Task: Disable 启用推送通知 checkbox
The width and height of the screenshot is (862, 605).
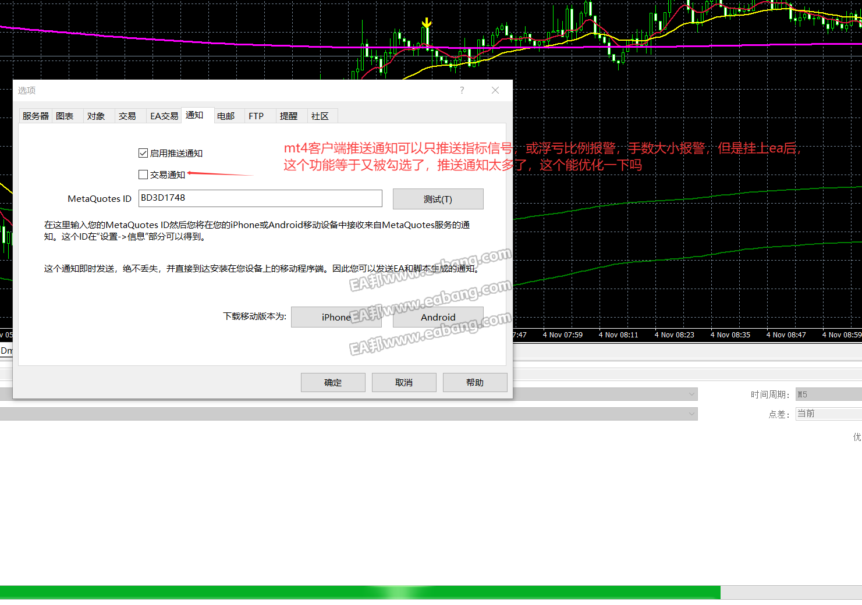Action: [x=143, y=152]
